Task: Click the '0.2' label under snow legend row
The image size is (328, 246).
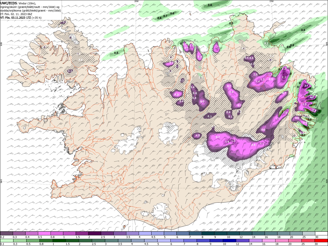Action: (x=2, y=237)
